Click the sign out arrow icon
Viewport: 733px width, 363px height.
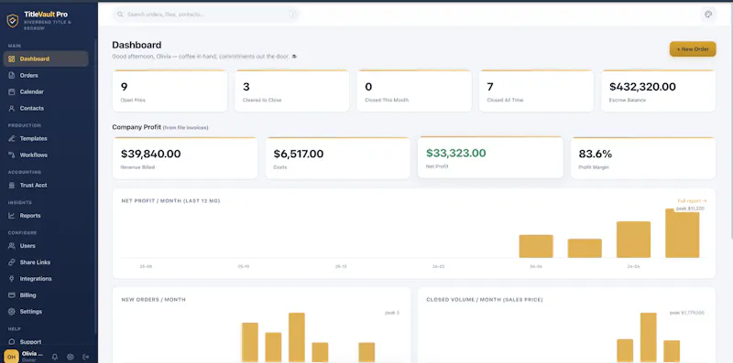(85, 357)
